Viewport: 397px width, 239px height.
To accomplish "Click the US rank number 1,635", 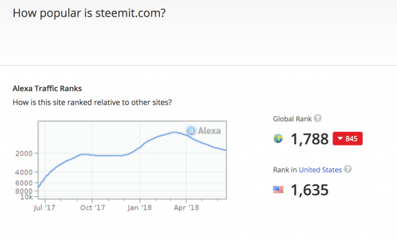I will click(310, 190).
